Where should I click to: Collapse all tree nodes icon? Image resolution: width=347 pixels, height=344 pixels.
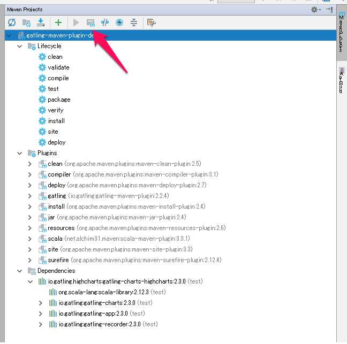click(x=134, y=22)
